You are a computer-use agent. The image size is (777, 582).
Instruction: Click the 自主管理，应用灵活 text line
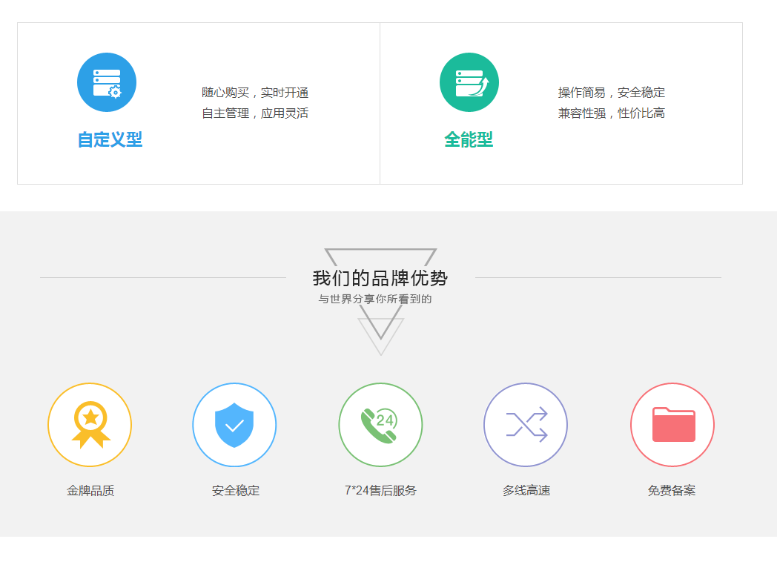pyautogui.click(x=255, y=113)
